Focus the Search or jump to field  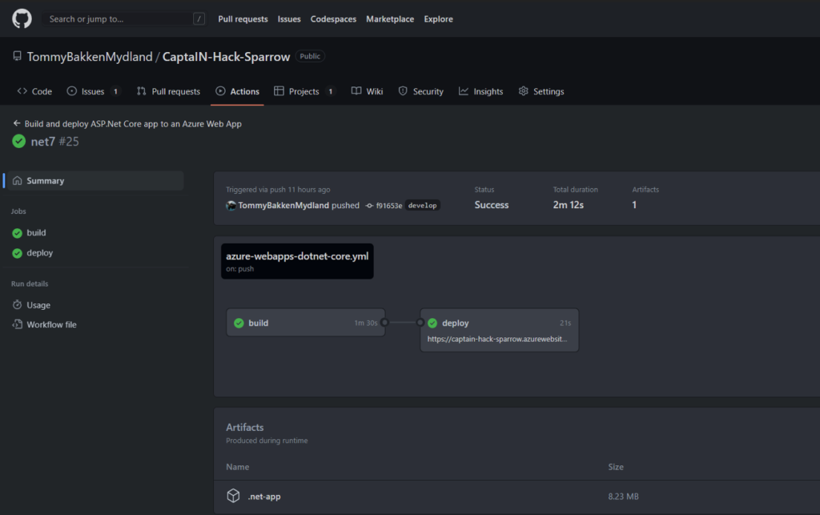(124, 19)
